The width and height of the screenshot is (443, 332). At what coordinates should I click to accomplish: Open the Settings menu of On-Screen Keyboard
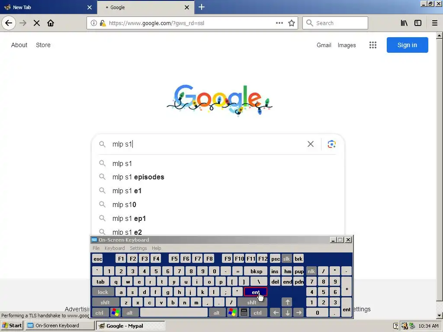pos(138,248)
